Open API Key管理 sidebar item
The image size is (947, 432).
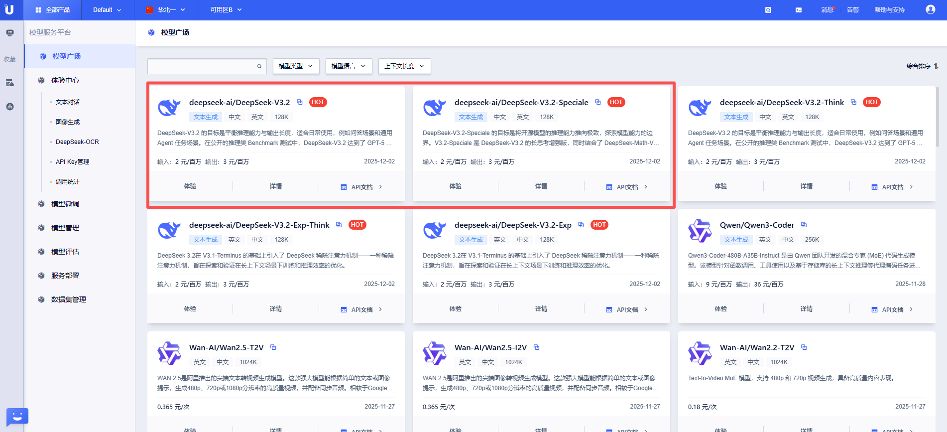coord(73,162)
